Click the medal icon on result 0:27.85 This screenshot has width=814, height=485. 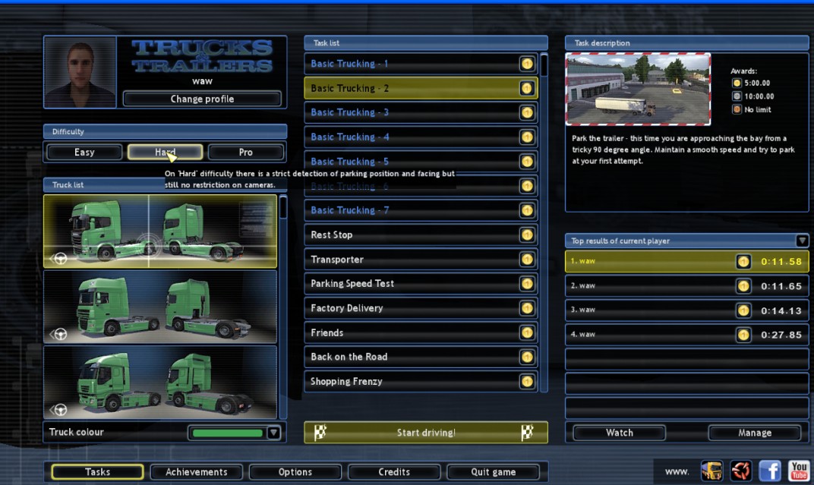[x=743, y=335]
